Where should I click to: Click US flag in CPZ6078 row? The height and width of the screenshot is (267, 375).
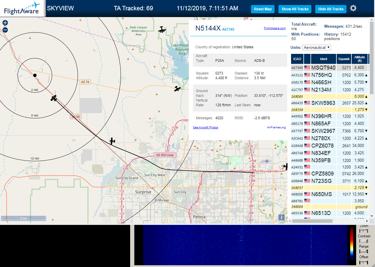pyautogui.click(x=307, y=145)
